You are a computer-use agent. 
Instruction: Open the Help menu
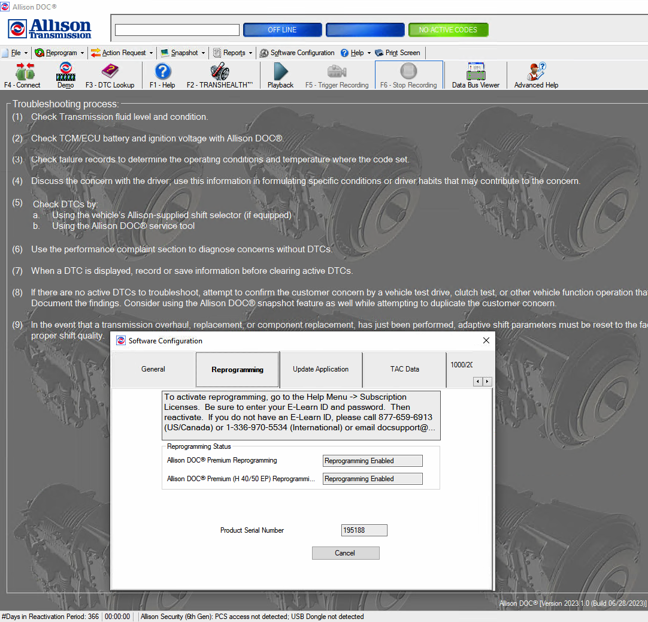[356, 53]
